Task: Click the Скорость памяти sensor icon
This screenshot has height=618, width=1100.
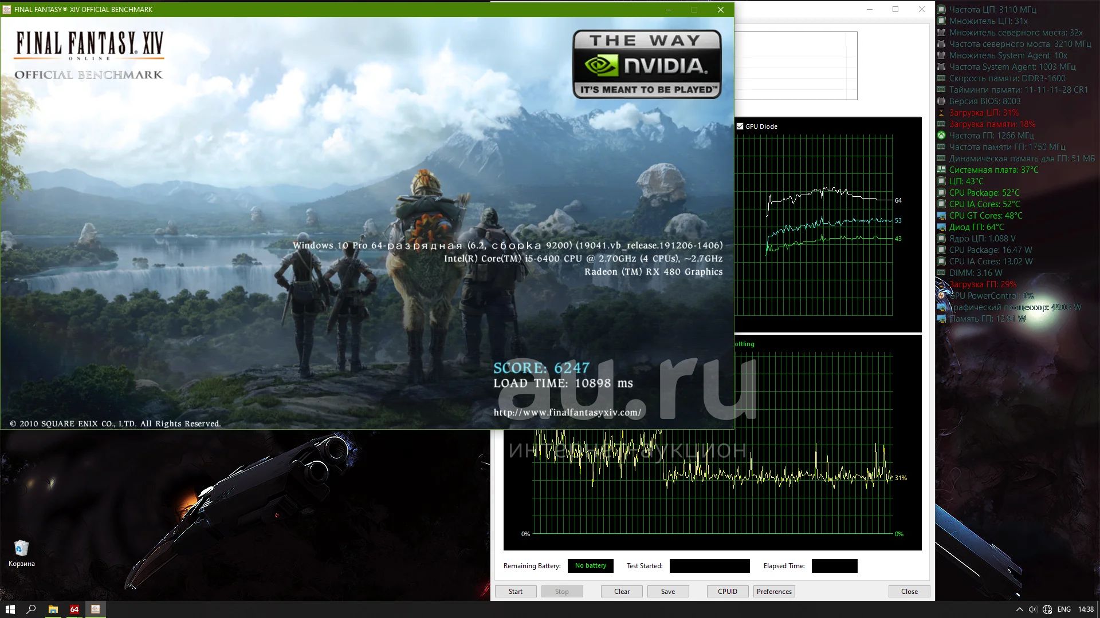Action: pos(941,78)
